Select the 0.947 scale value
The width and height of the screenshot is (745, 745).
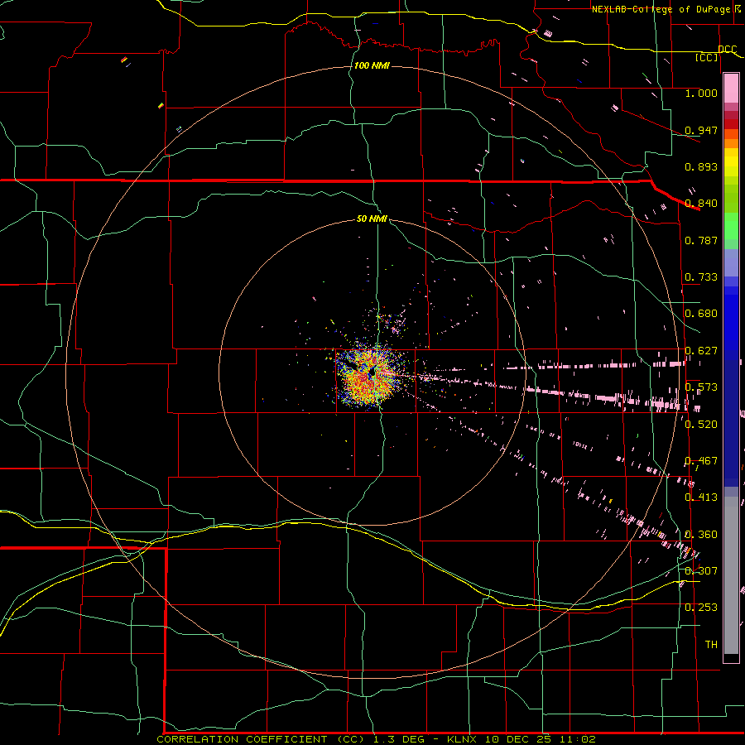coord(701,130)
